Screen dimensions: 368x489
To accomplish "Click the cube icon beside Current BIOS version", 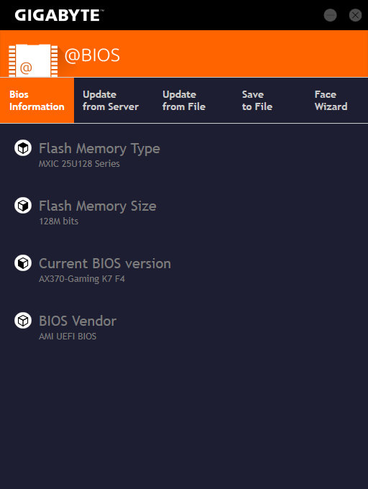I will click(x=23, y=263).
